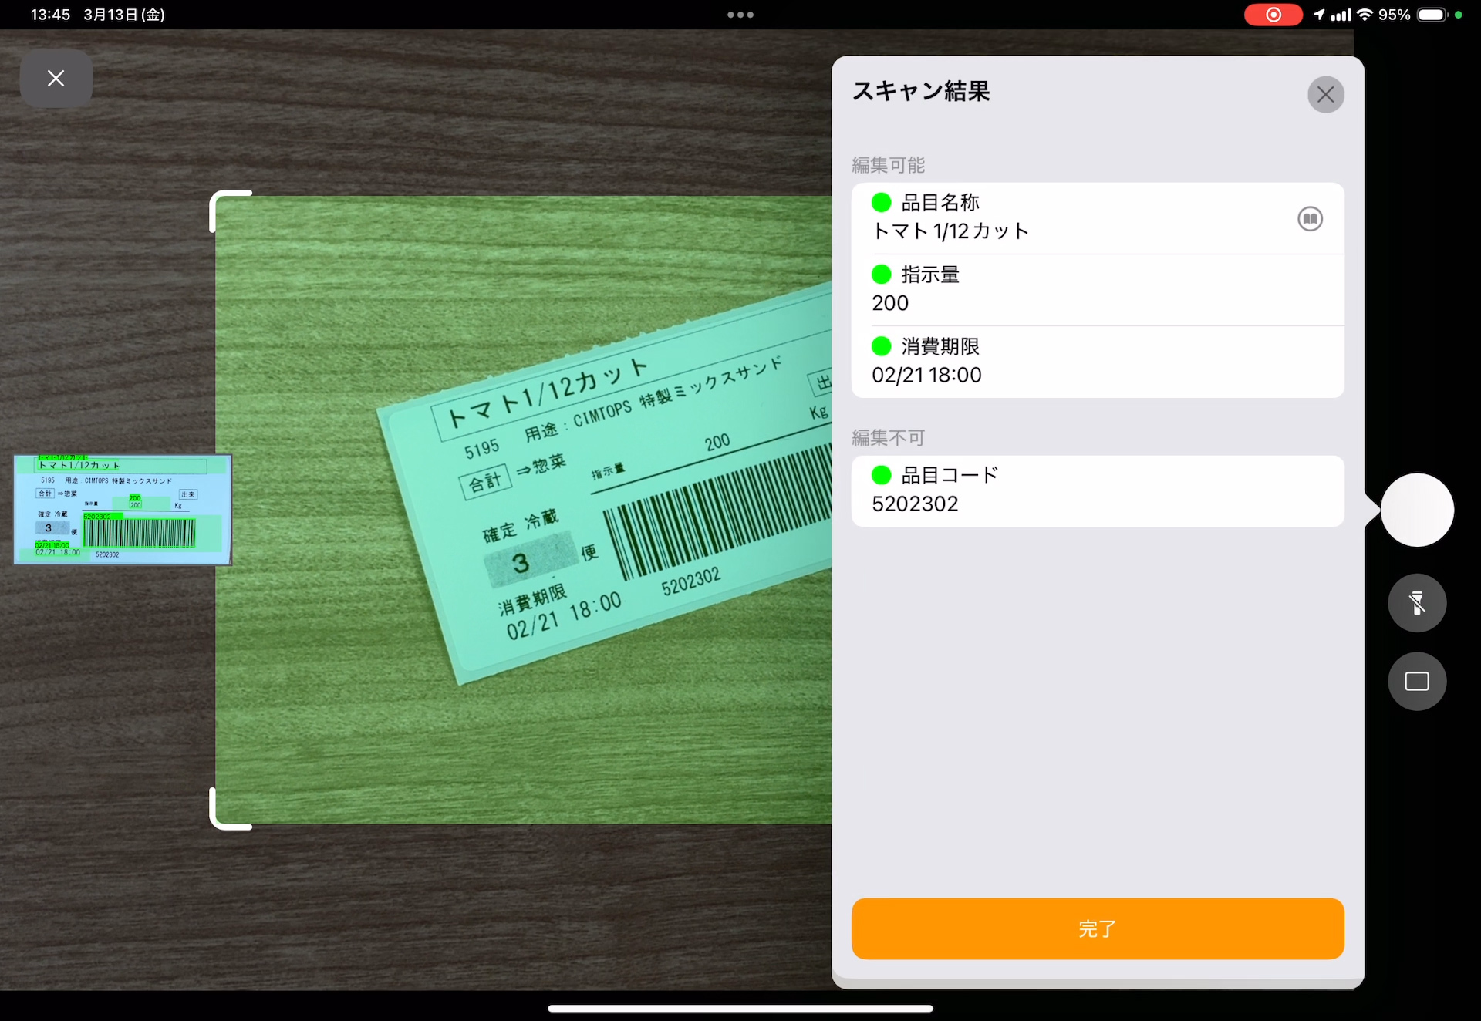
Task: Open the three-dot multitasking menu at top
Action: point(740,15)
